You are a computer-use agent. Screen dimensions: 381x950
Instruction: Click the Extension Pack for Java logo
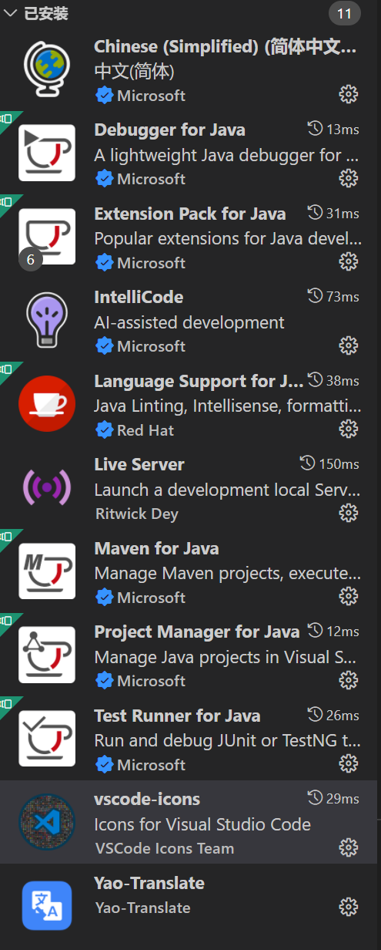tap(47, 236)
